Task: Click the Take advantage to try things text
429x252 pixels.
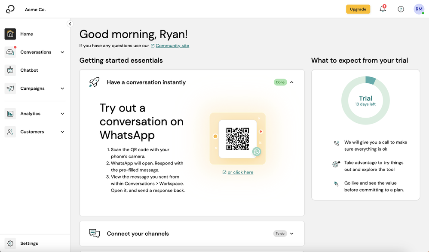Action: tap(374, 166)
